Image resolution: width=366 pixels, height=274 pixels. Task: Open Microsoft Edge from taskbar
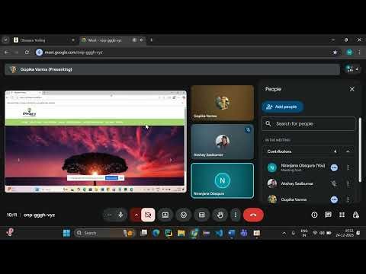156,233
